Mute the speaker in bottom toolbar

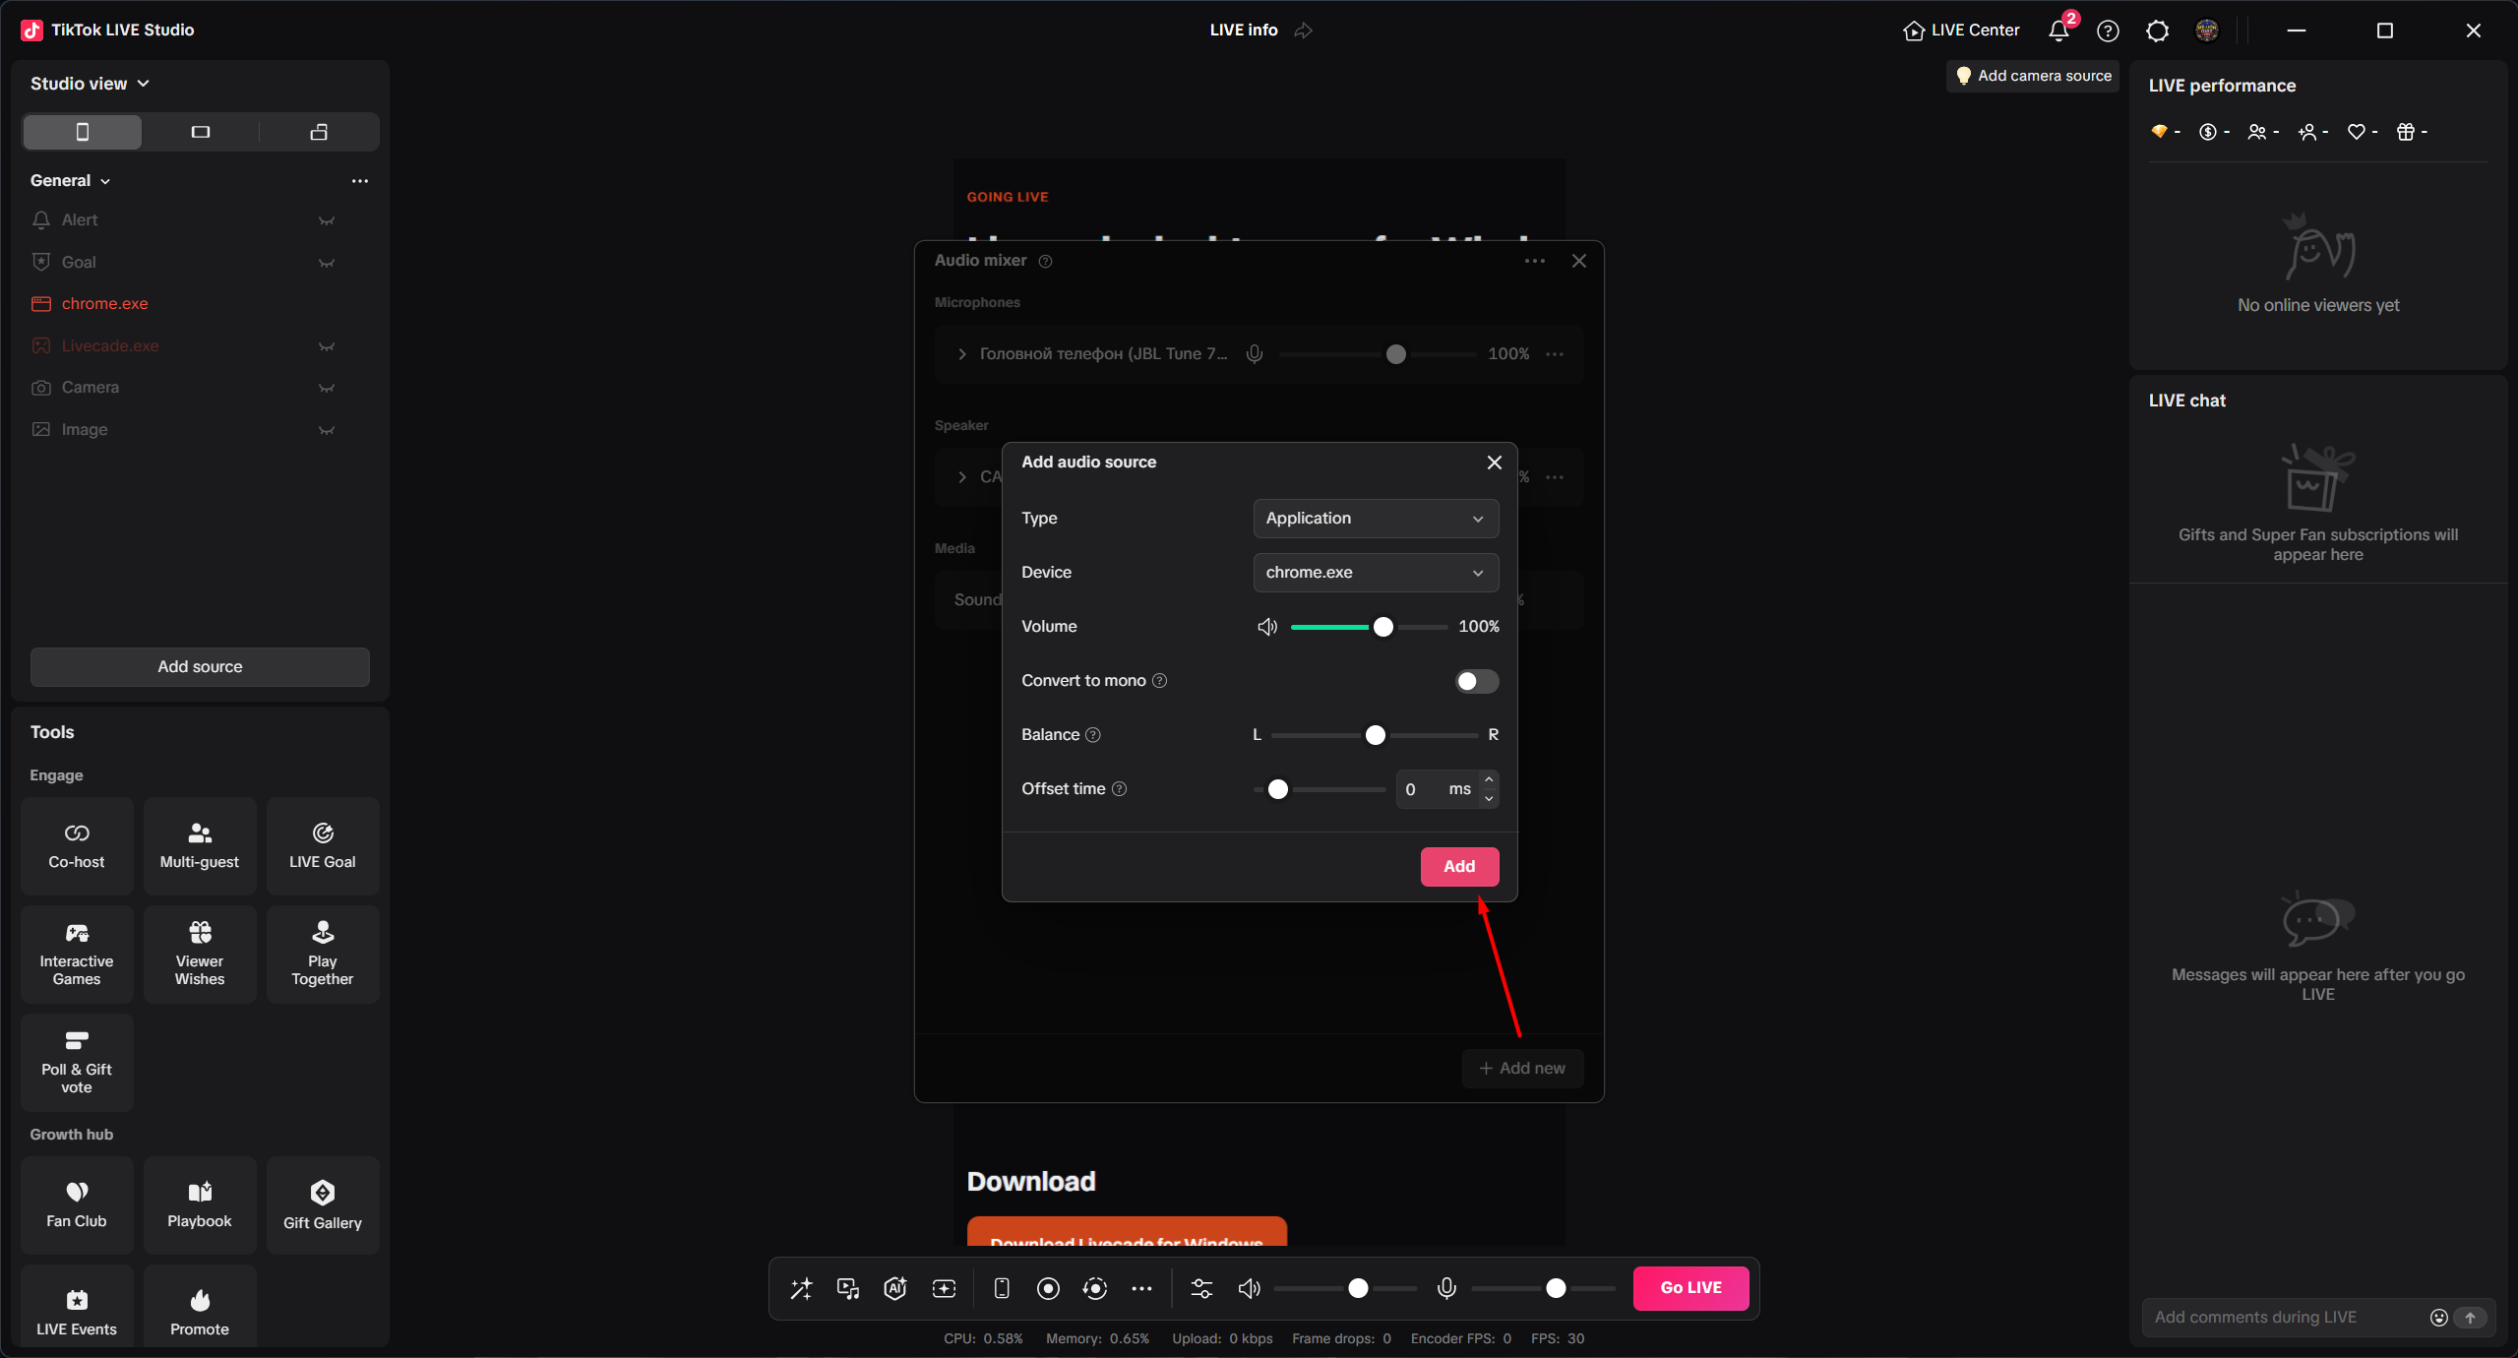[x=1250, y=1288]
